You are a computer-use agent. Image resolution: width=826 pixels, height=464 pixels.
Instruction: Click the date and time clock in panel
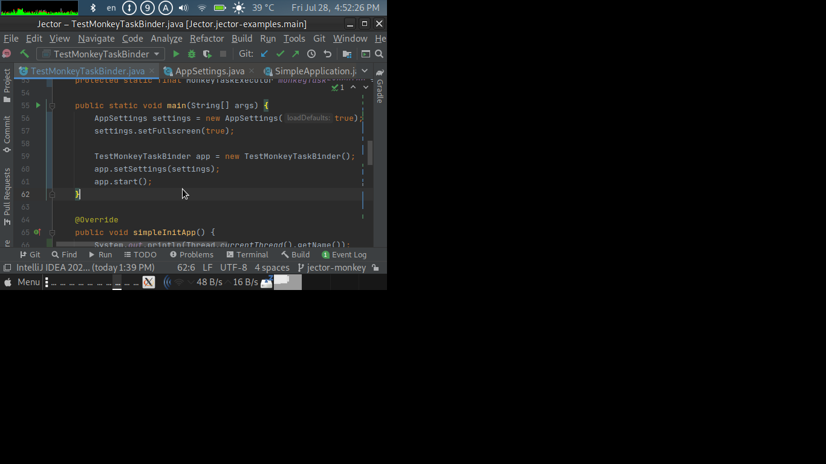tap(336, 8)
